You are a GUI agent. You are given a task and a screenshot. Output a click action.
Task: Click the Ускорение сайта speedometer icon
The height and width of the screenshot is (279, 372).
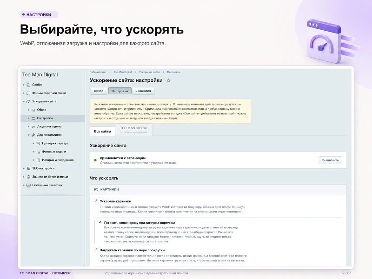[28, 101]
